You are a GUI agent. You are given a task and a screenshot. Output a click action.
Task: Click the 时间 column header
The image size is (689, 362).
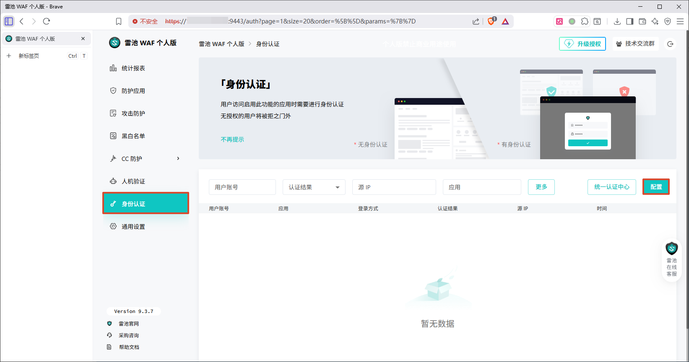pos(602,209)
